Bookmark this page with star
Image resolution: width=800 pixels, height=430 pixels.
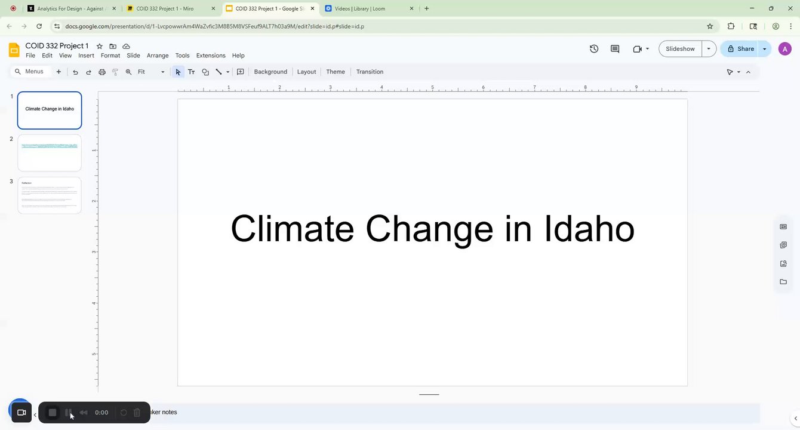[710, 26]
